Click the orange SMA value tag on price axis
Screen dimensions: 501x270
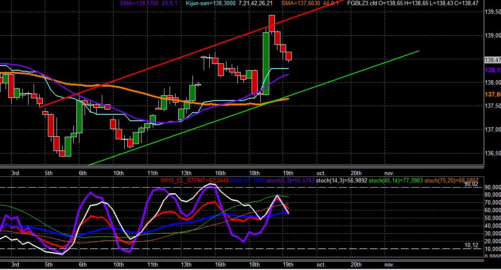coord(493,94)
